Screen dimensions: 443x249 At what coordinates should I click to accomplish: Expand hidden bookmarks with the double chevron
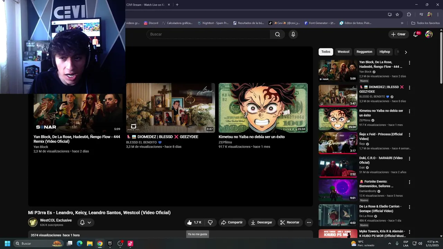click(x=402, y=23)
